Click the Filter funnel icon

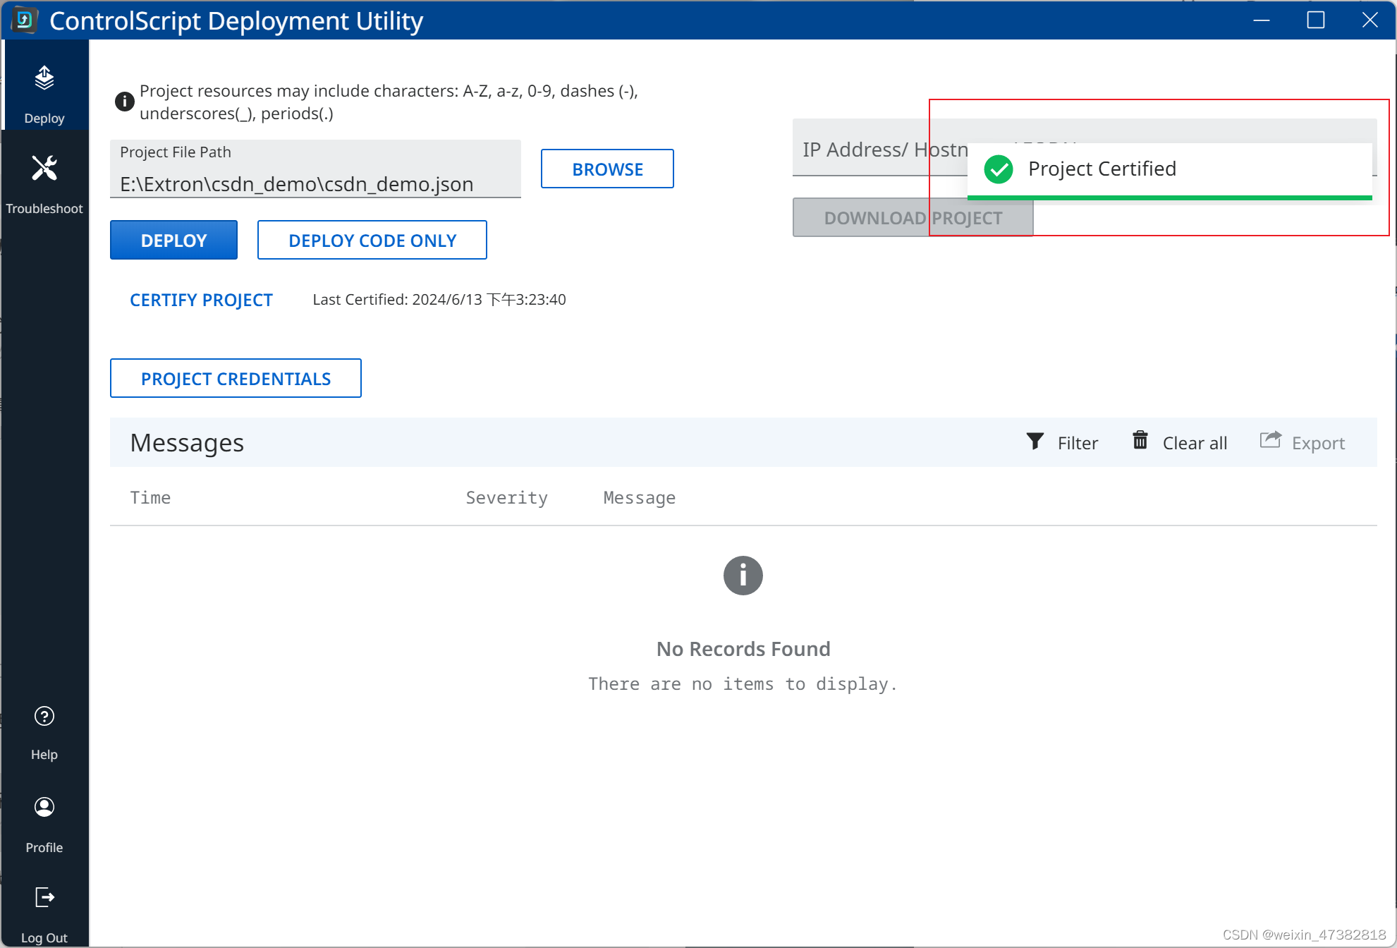1035,442
